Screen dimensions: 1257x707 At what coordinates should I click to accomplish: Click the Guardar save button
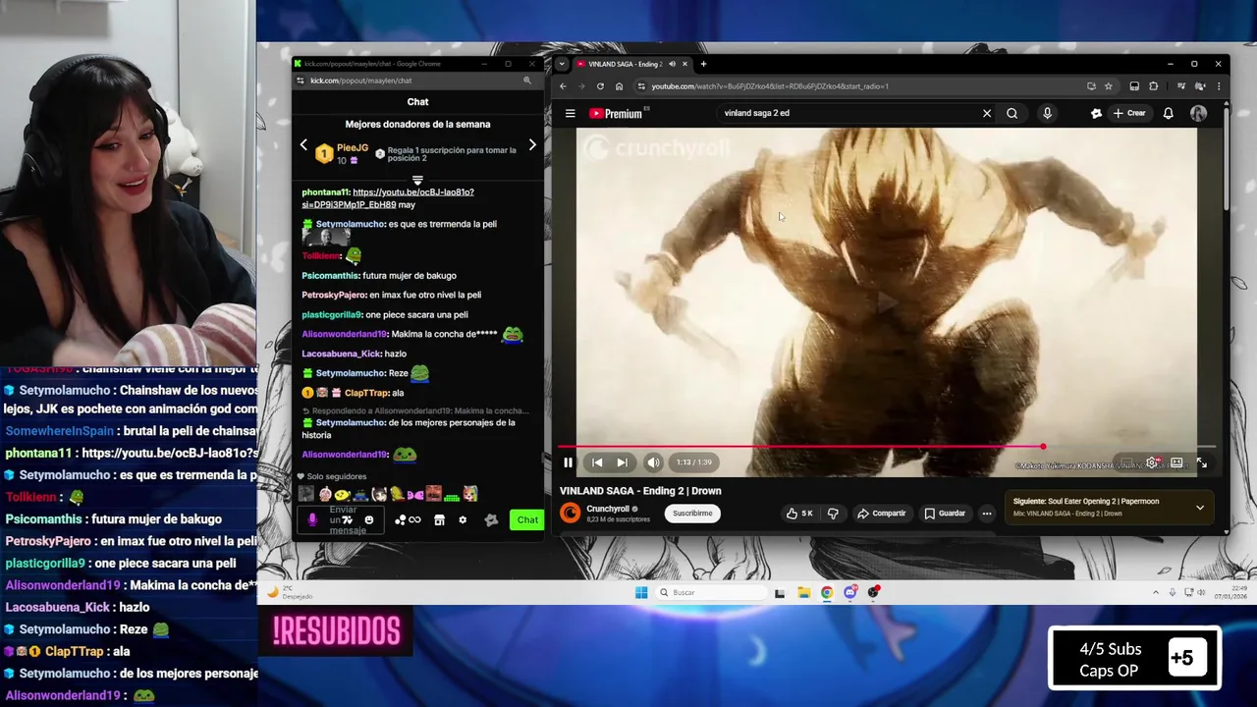pos(945,513)
